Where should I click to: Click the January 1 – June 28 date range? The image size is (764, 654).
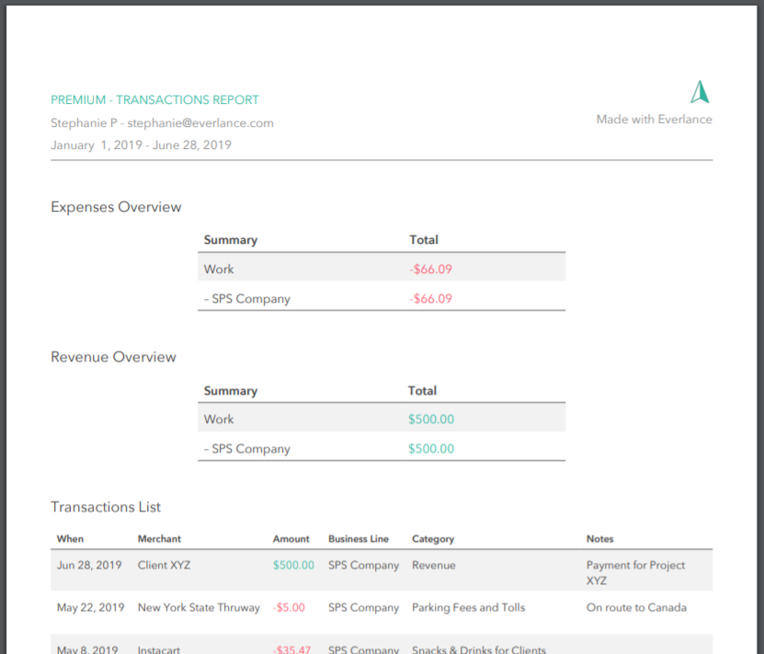141,145
